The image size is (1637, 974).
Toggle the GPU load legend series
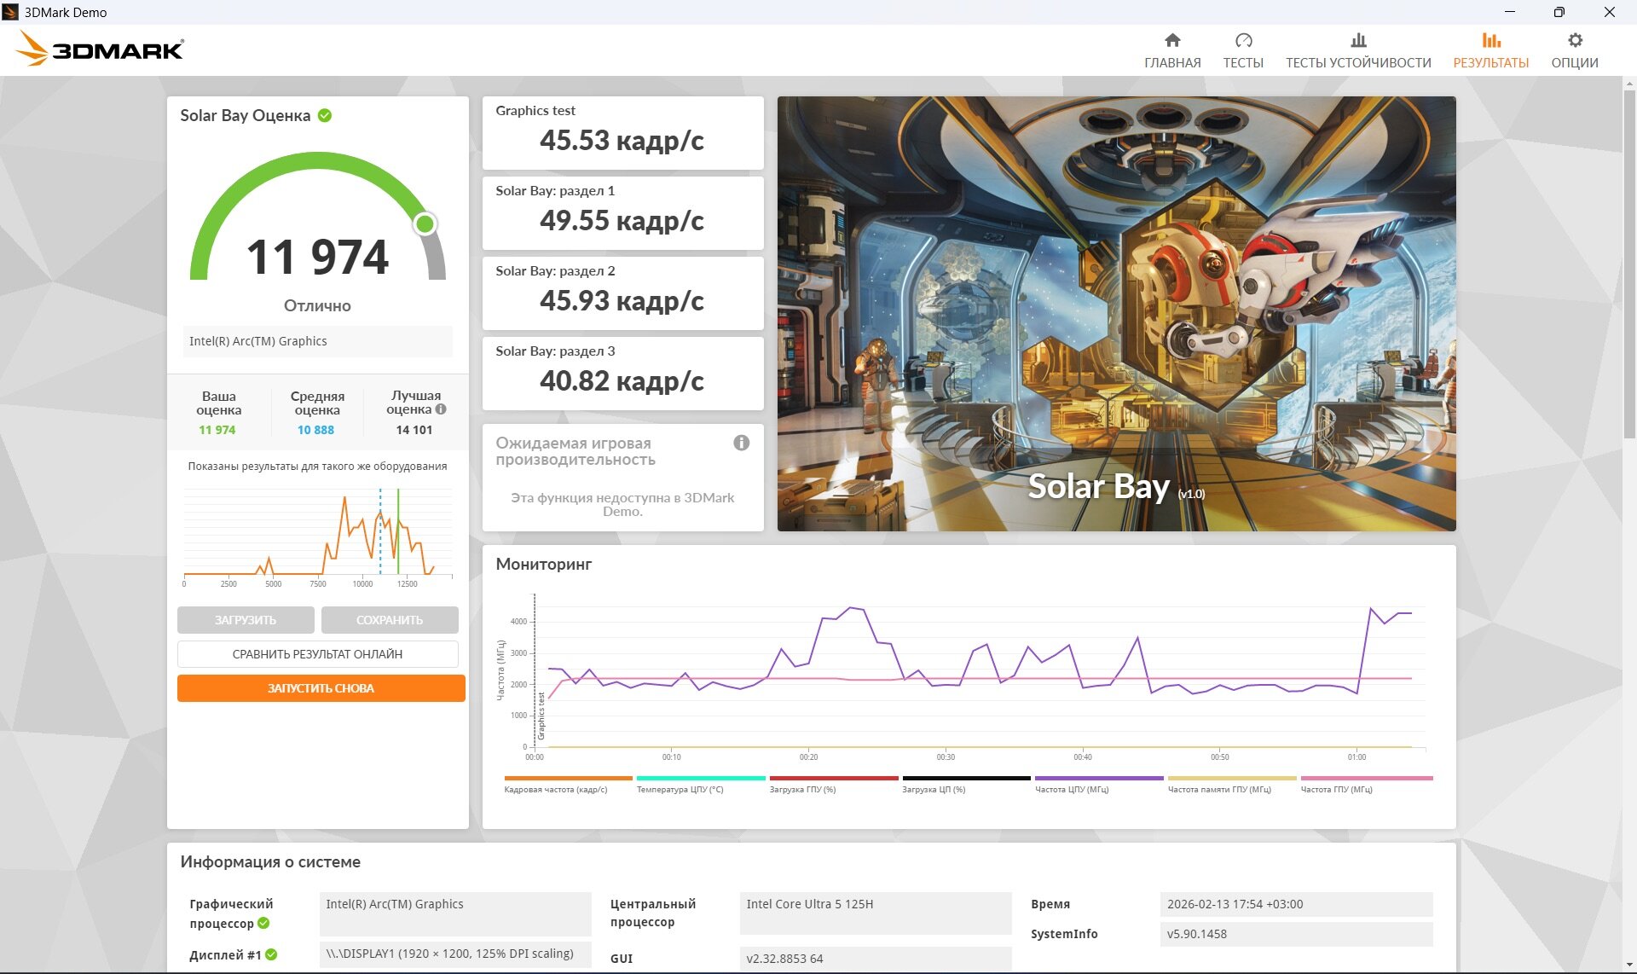[802, 789]
